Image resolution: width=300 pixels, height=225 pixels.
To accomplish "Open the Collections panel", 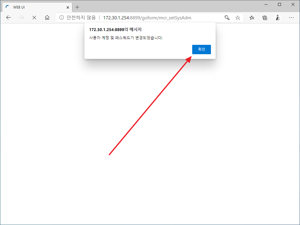I will click(265, 18).
